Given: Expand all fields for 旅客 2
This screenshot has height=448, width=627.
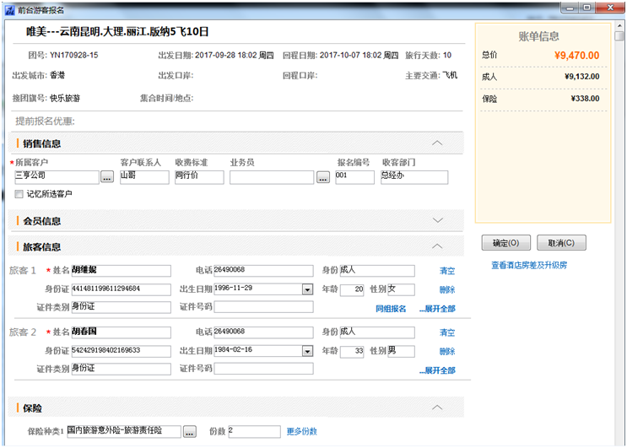Looking at the screenshot, I should (437, 370).
